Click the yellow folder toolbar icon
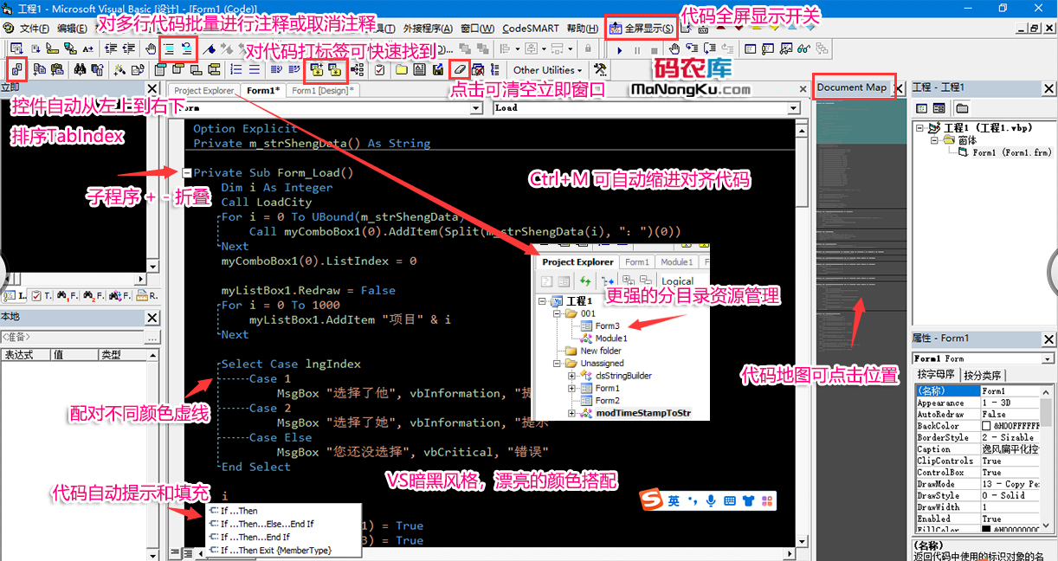Screen dimensions: 1058x561 (403, 69)
